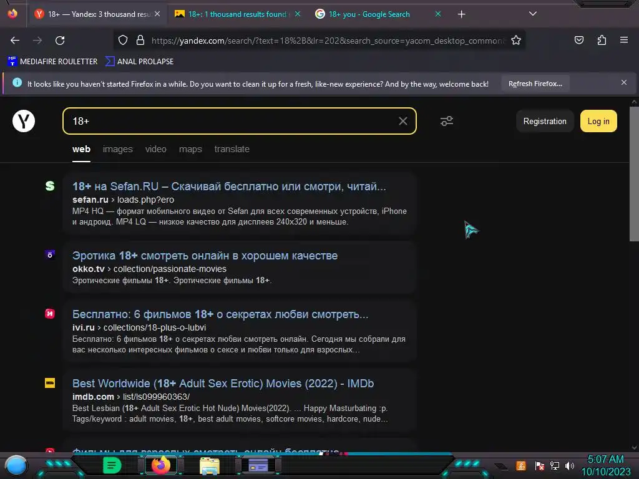The height and width of the screenshot is (479, 639).
Task: Open the IMDb Best Worldwide result
Action: (x=223, y=384)
